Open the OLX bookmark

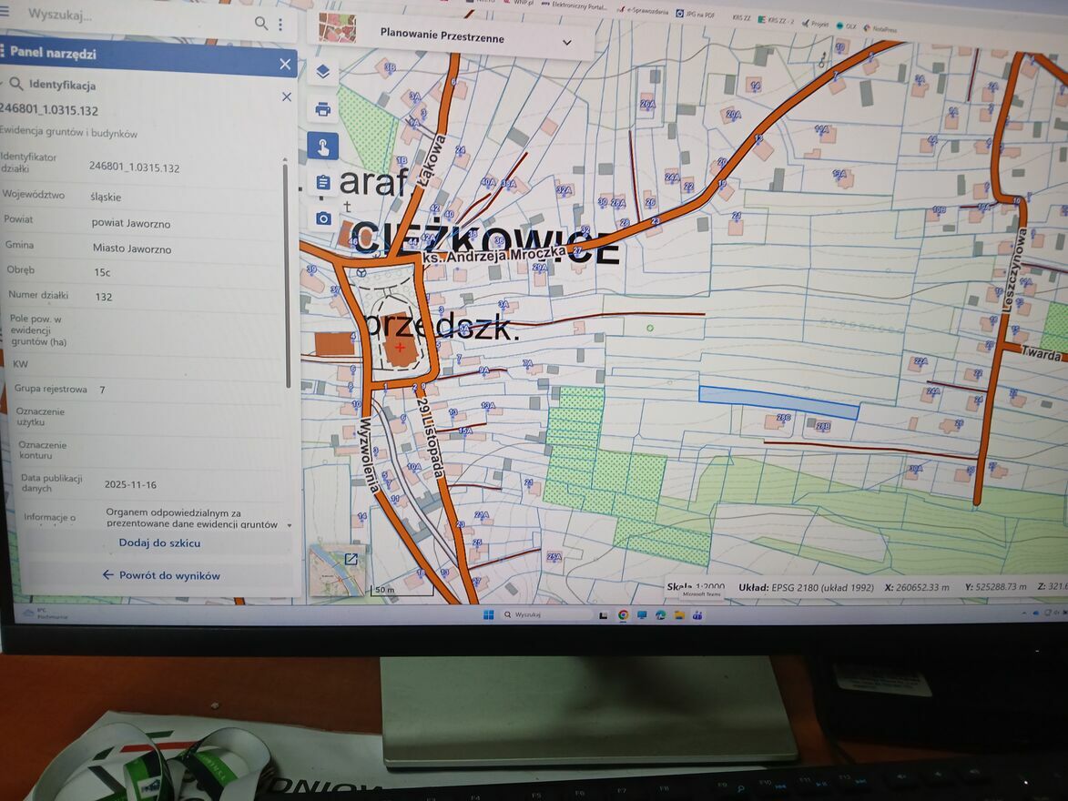point(845,26)
